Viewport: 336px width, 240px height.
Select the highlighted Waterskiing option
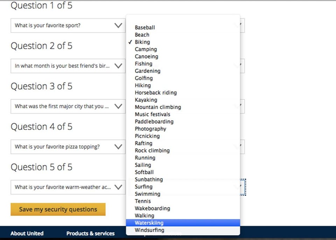149,223
